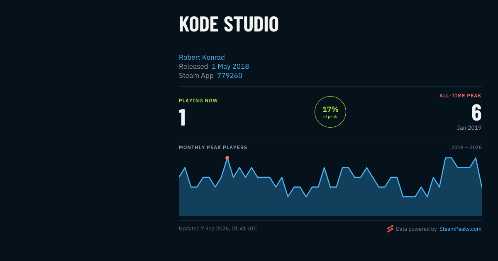498x261 pixels.
Task: Click the Updated 7 Sep 2026 timestamp
Action: pyautogui.click(x=218, y=229)
